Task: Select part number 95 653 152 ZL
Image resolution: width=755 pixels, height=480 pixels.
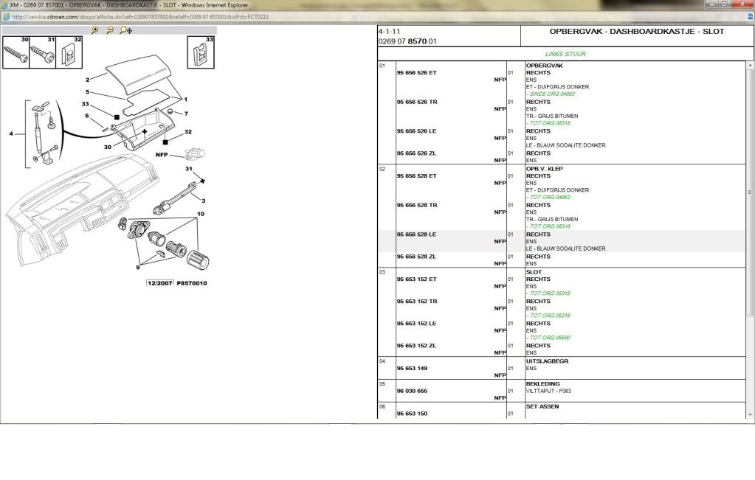Action: pos(416,345)
